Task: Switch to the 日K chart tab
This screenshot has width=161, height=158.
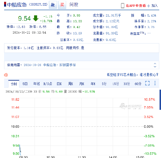Action: [59, 84]
